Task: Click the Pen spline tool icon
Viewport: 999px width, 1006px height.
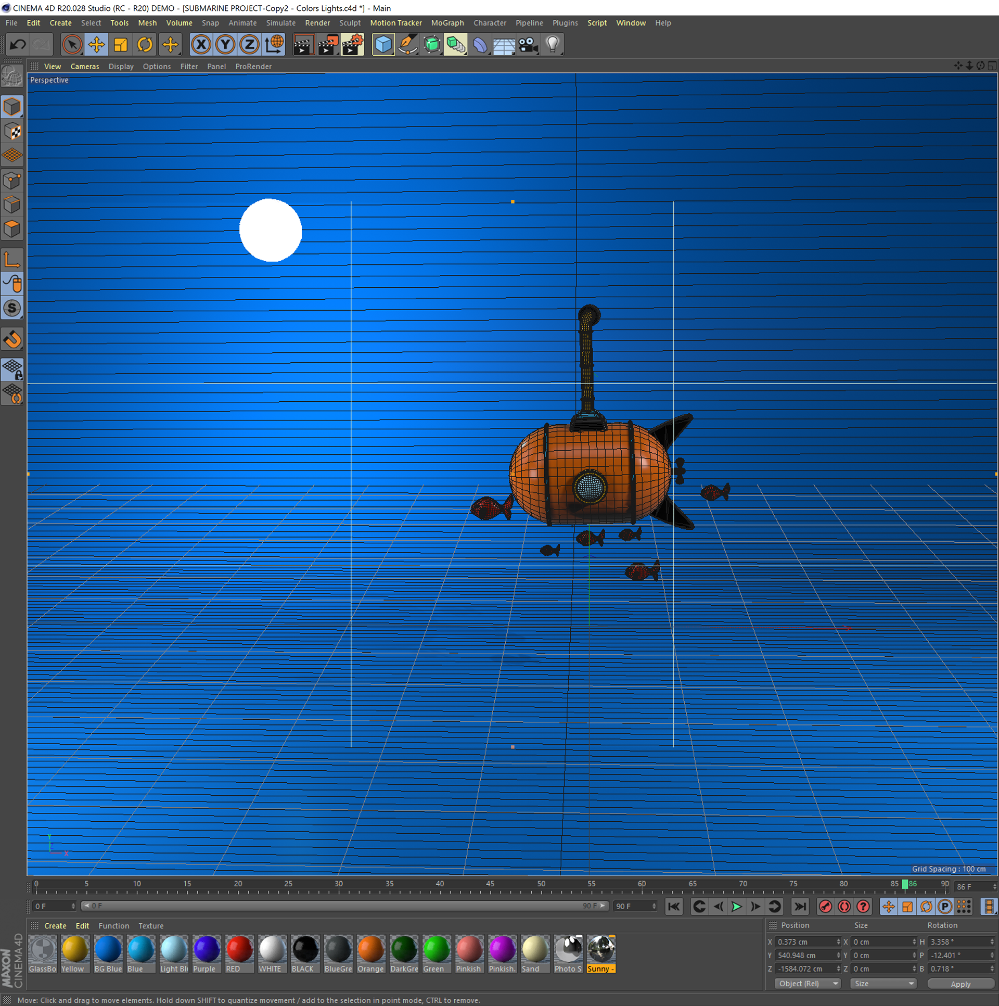Action: point(407,45)
